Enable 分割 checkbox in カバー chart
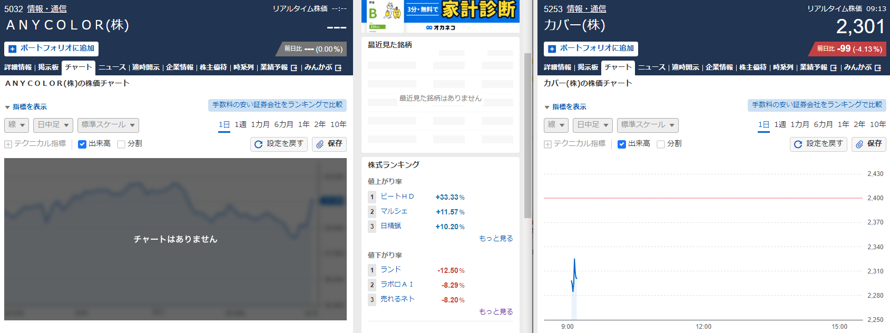Image resolution: width=890 pixels, height=333 pixels. 661,144
